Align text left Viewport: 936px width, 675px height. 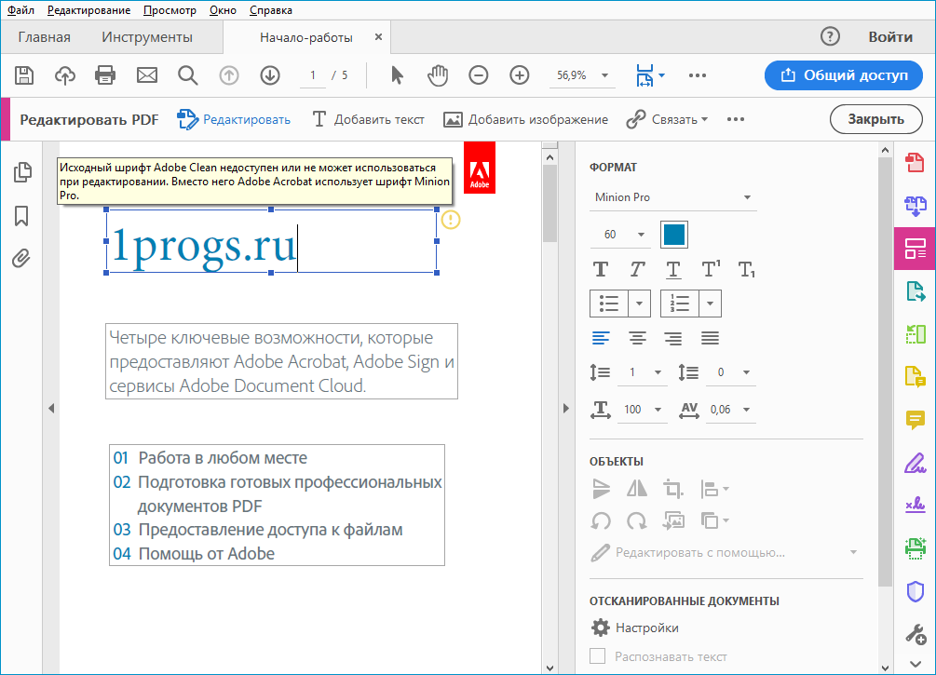[601, 338]
